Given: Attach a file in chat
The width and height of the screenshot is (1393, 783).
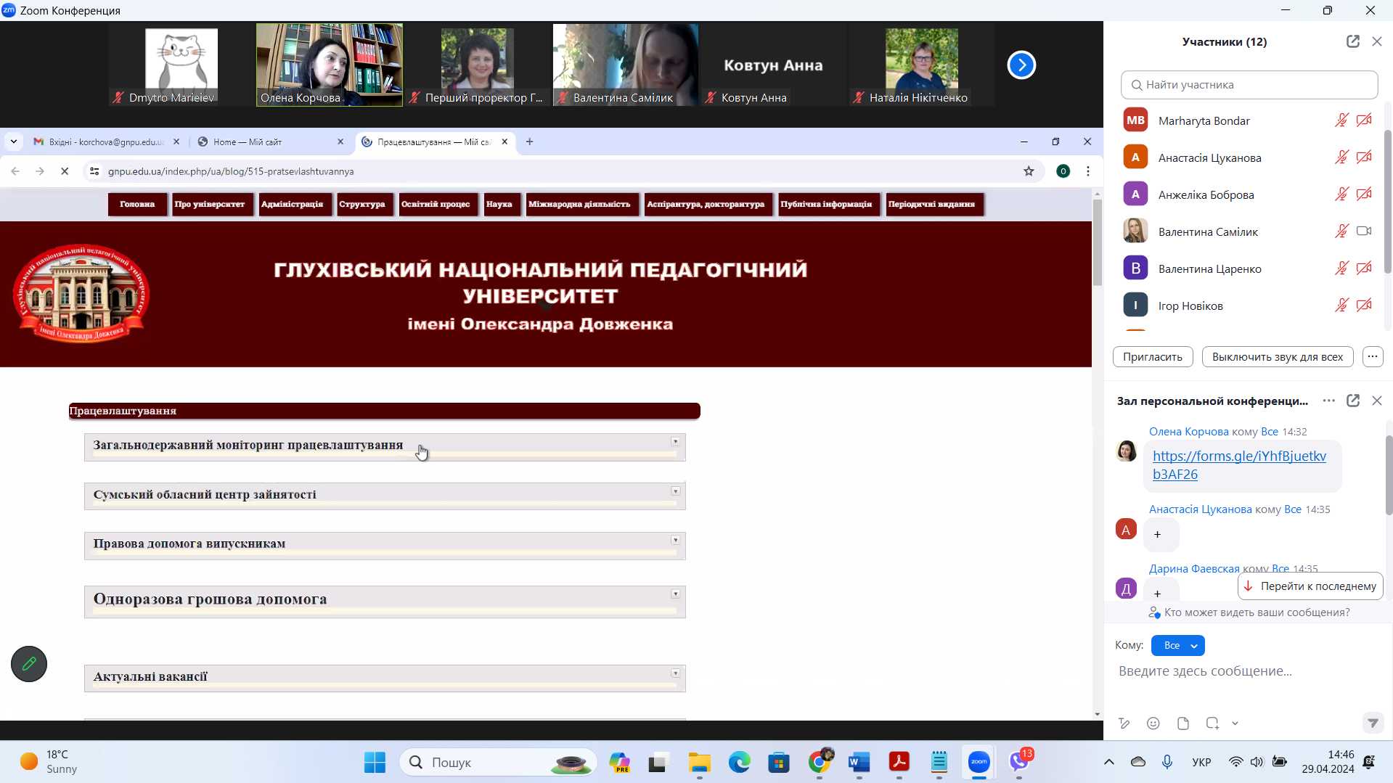Looking at the screenshot, I should pyautogui.click(x=1183, y=723).
